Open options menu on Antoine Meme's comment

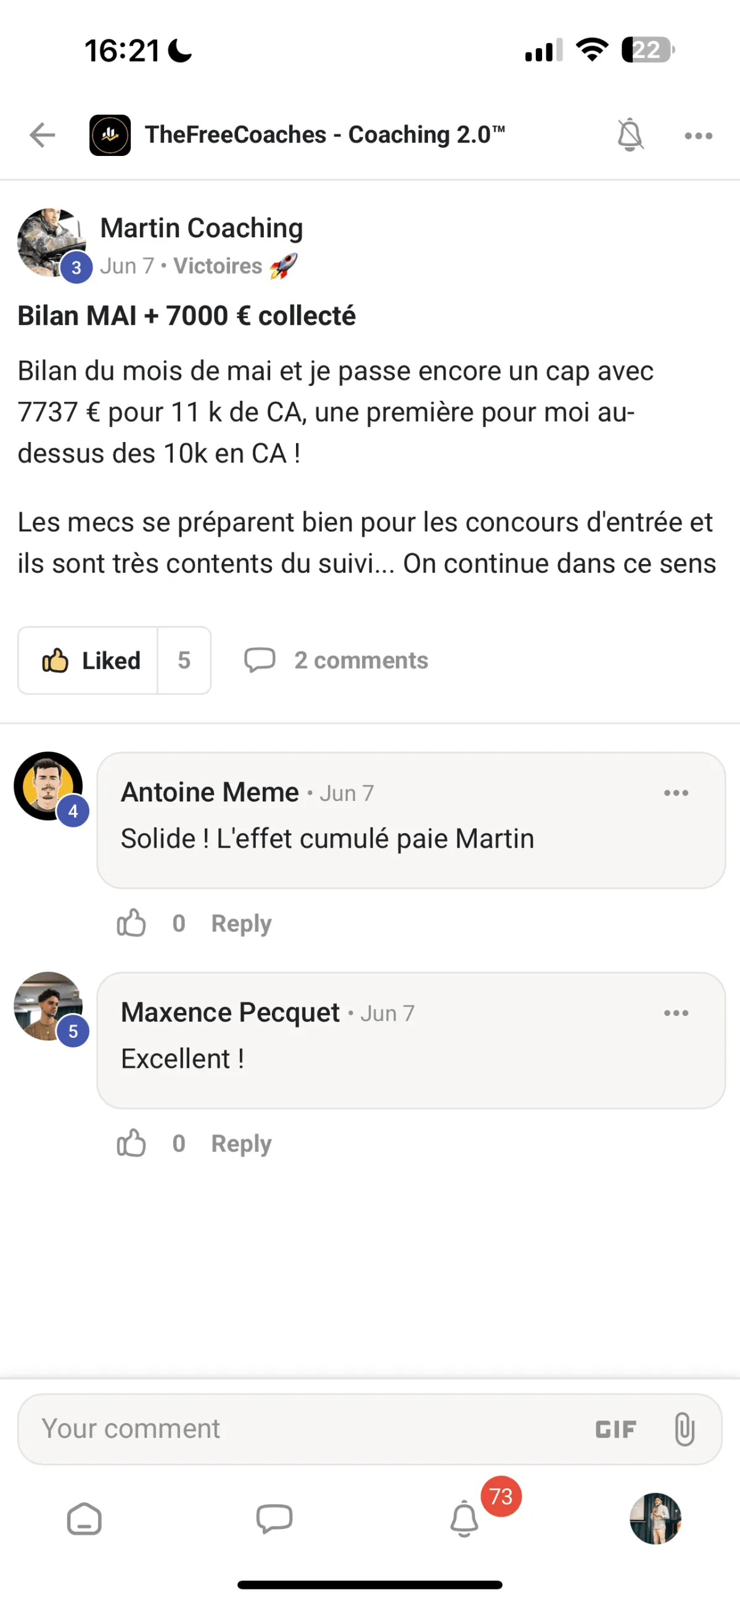tap(676, 793)
